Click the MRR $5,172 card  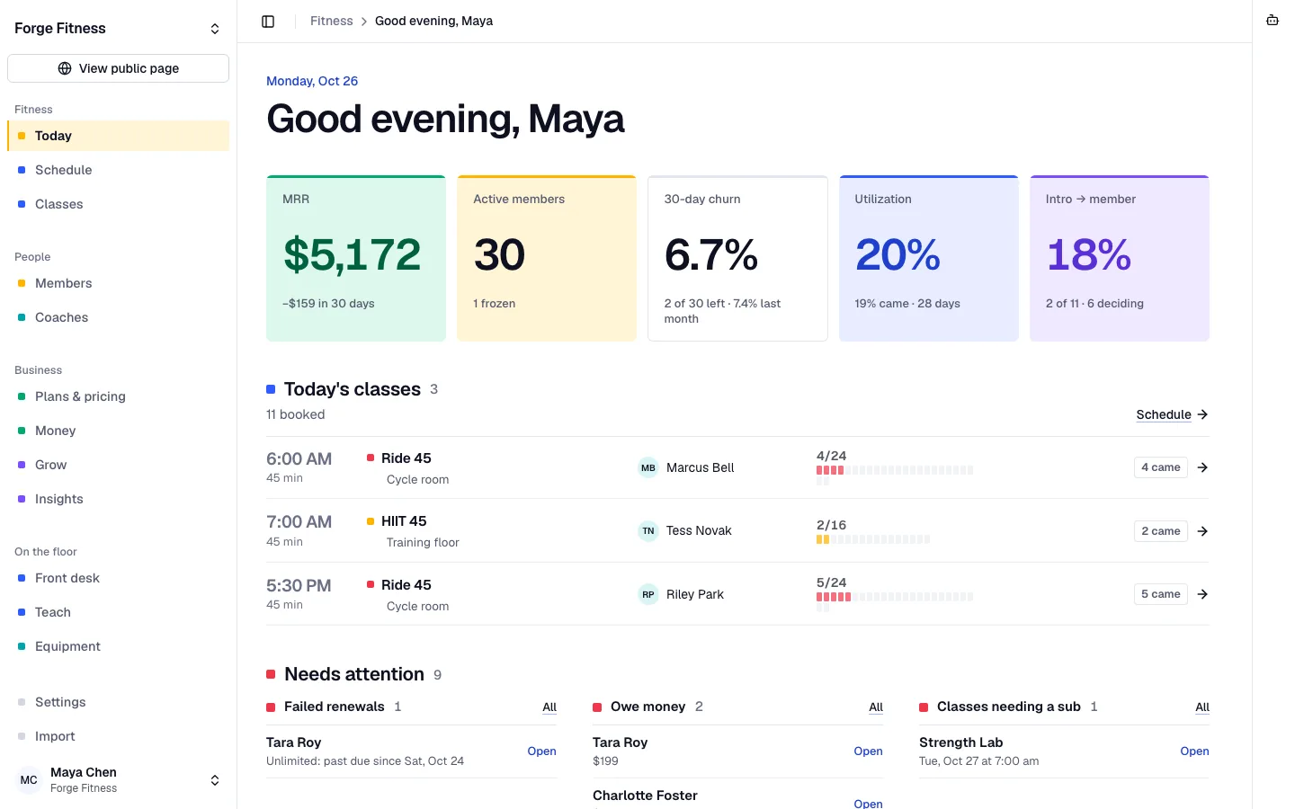(356, 258)
